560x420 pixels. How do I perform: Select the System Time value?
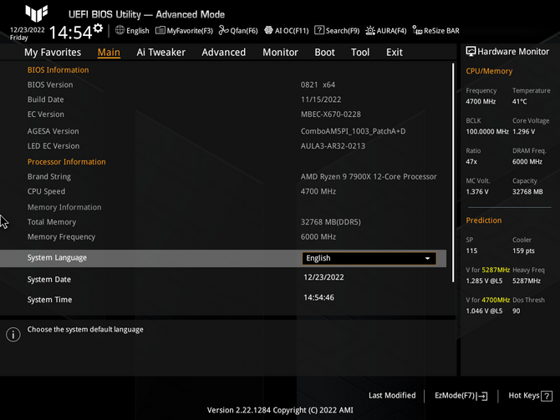318,297
